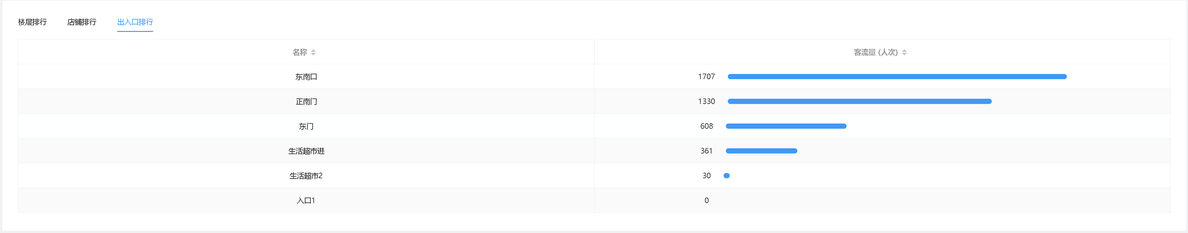The width and height of the screenshot is (1188, 233).
Task: Click the 1707 traffic value
Action: pyautogui.click(x=706, y=77)
